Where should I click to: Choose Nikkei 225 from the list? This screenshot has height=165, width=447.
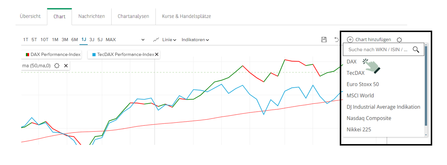tap(359, 129)
